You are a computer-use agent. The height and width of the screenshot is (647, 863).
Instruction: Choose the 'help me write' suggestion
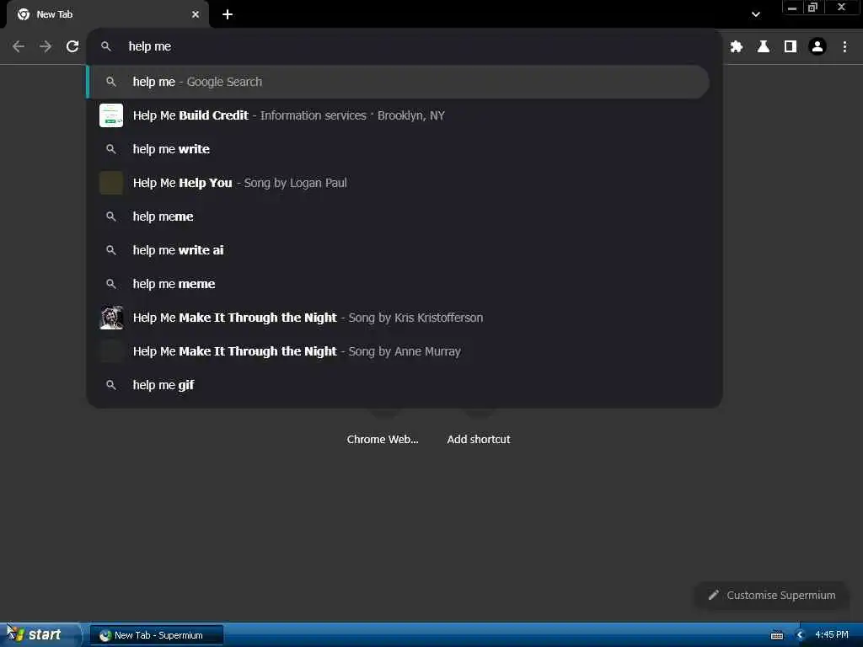point(399,149)
